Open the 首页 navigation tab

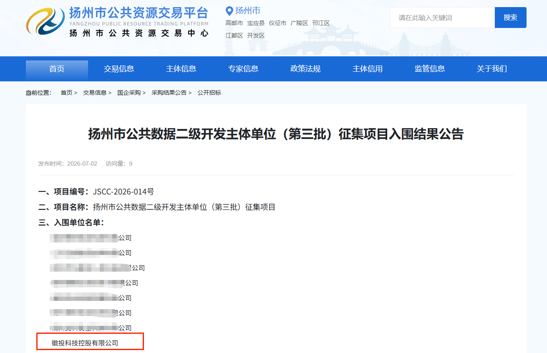tap(57, 69)
